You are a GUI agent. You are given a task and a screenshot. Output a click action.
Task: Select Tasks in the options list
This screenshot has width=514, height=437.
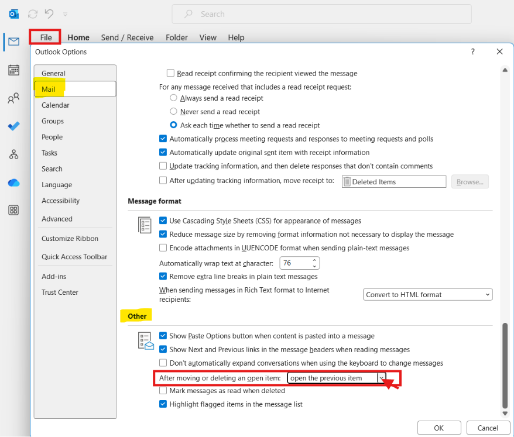coord(75,153)
